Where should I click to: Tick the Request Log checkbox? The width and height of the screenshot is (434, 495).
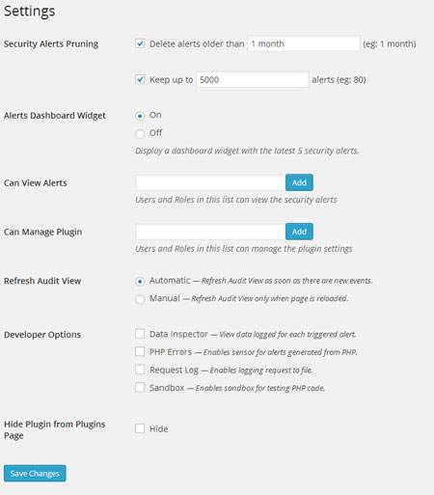point(140,370)
